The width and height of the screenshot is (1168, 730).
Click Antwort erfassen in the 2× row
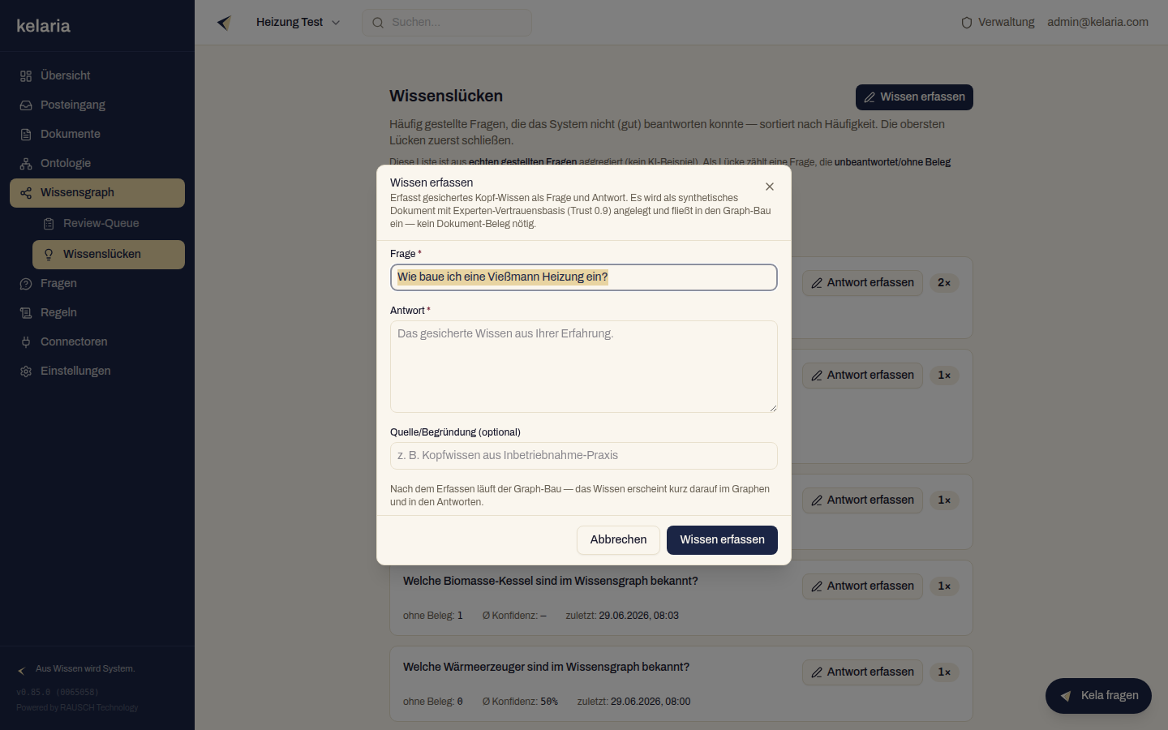(862, 283)
